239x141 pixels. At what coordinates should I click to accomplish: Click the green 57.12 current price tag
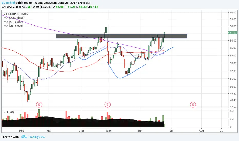click(x=233, y=33)
